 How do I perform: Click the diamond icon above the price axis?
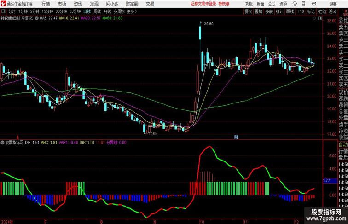pyautogui.click(x=314, y=18)
